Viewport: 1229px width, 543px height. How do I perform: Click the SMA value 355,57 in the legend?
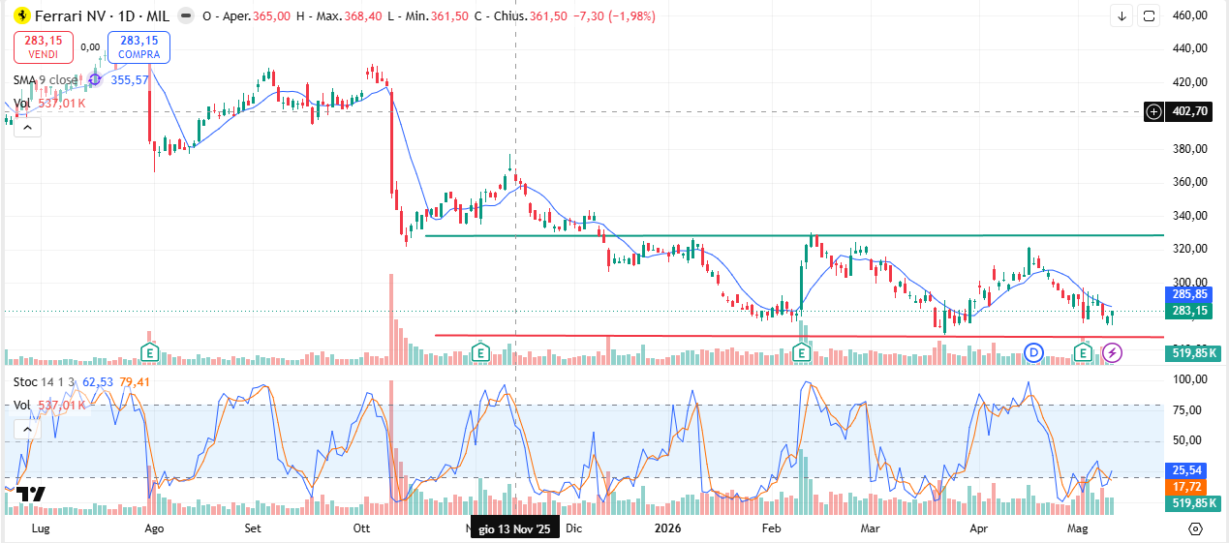[x=129, y=79]
